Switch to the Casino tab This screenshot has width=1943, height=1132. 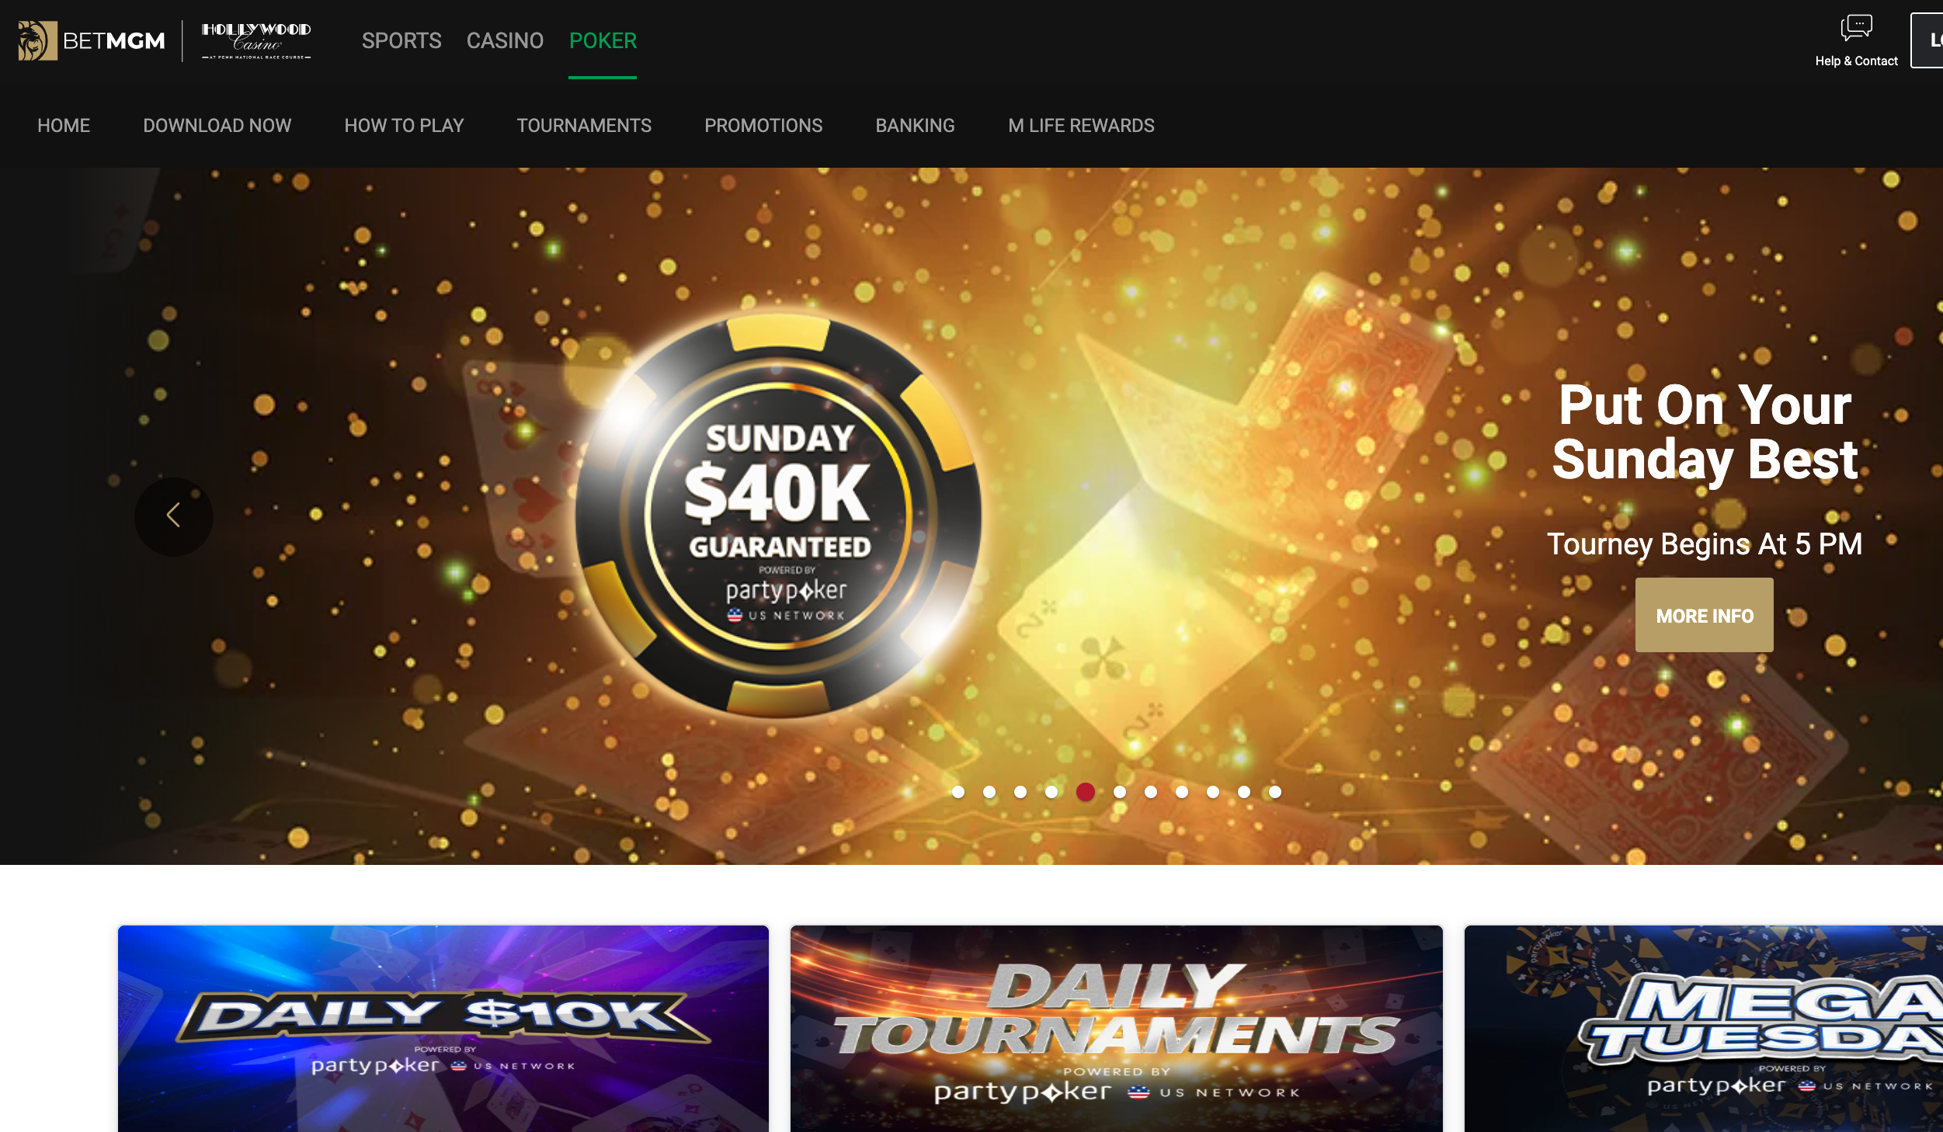(505, 40)
